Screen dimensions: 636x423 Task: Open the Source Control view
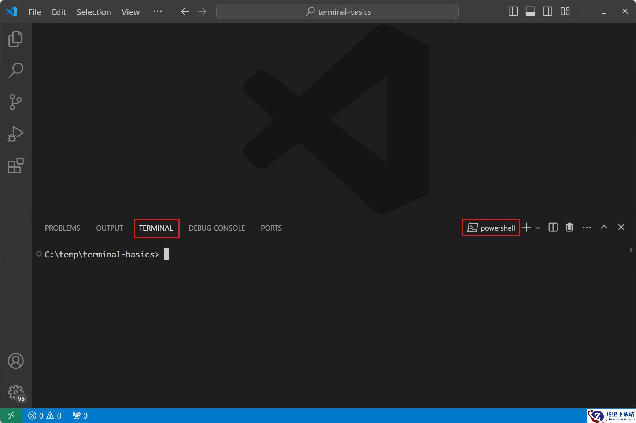pos(15,102)
